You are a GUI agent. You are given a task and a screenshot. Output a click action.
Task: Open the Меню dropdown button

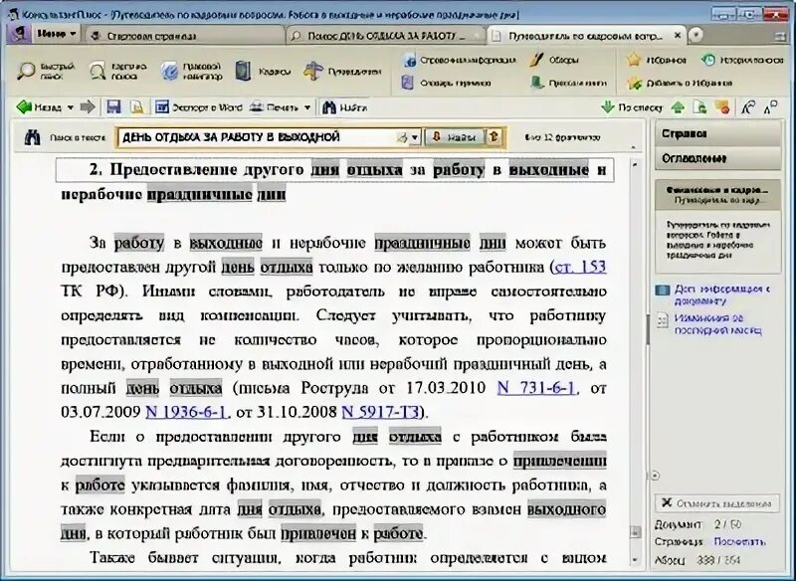click(x=57, y=34)
